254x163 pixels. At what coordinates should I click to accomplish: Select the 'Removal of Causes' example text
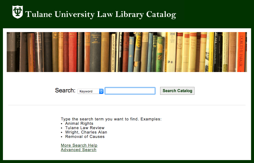(85, 136)
